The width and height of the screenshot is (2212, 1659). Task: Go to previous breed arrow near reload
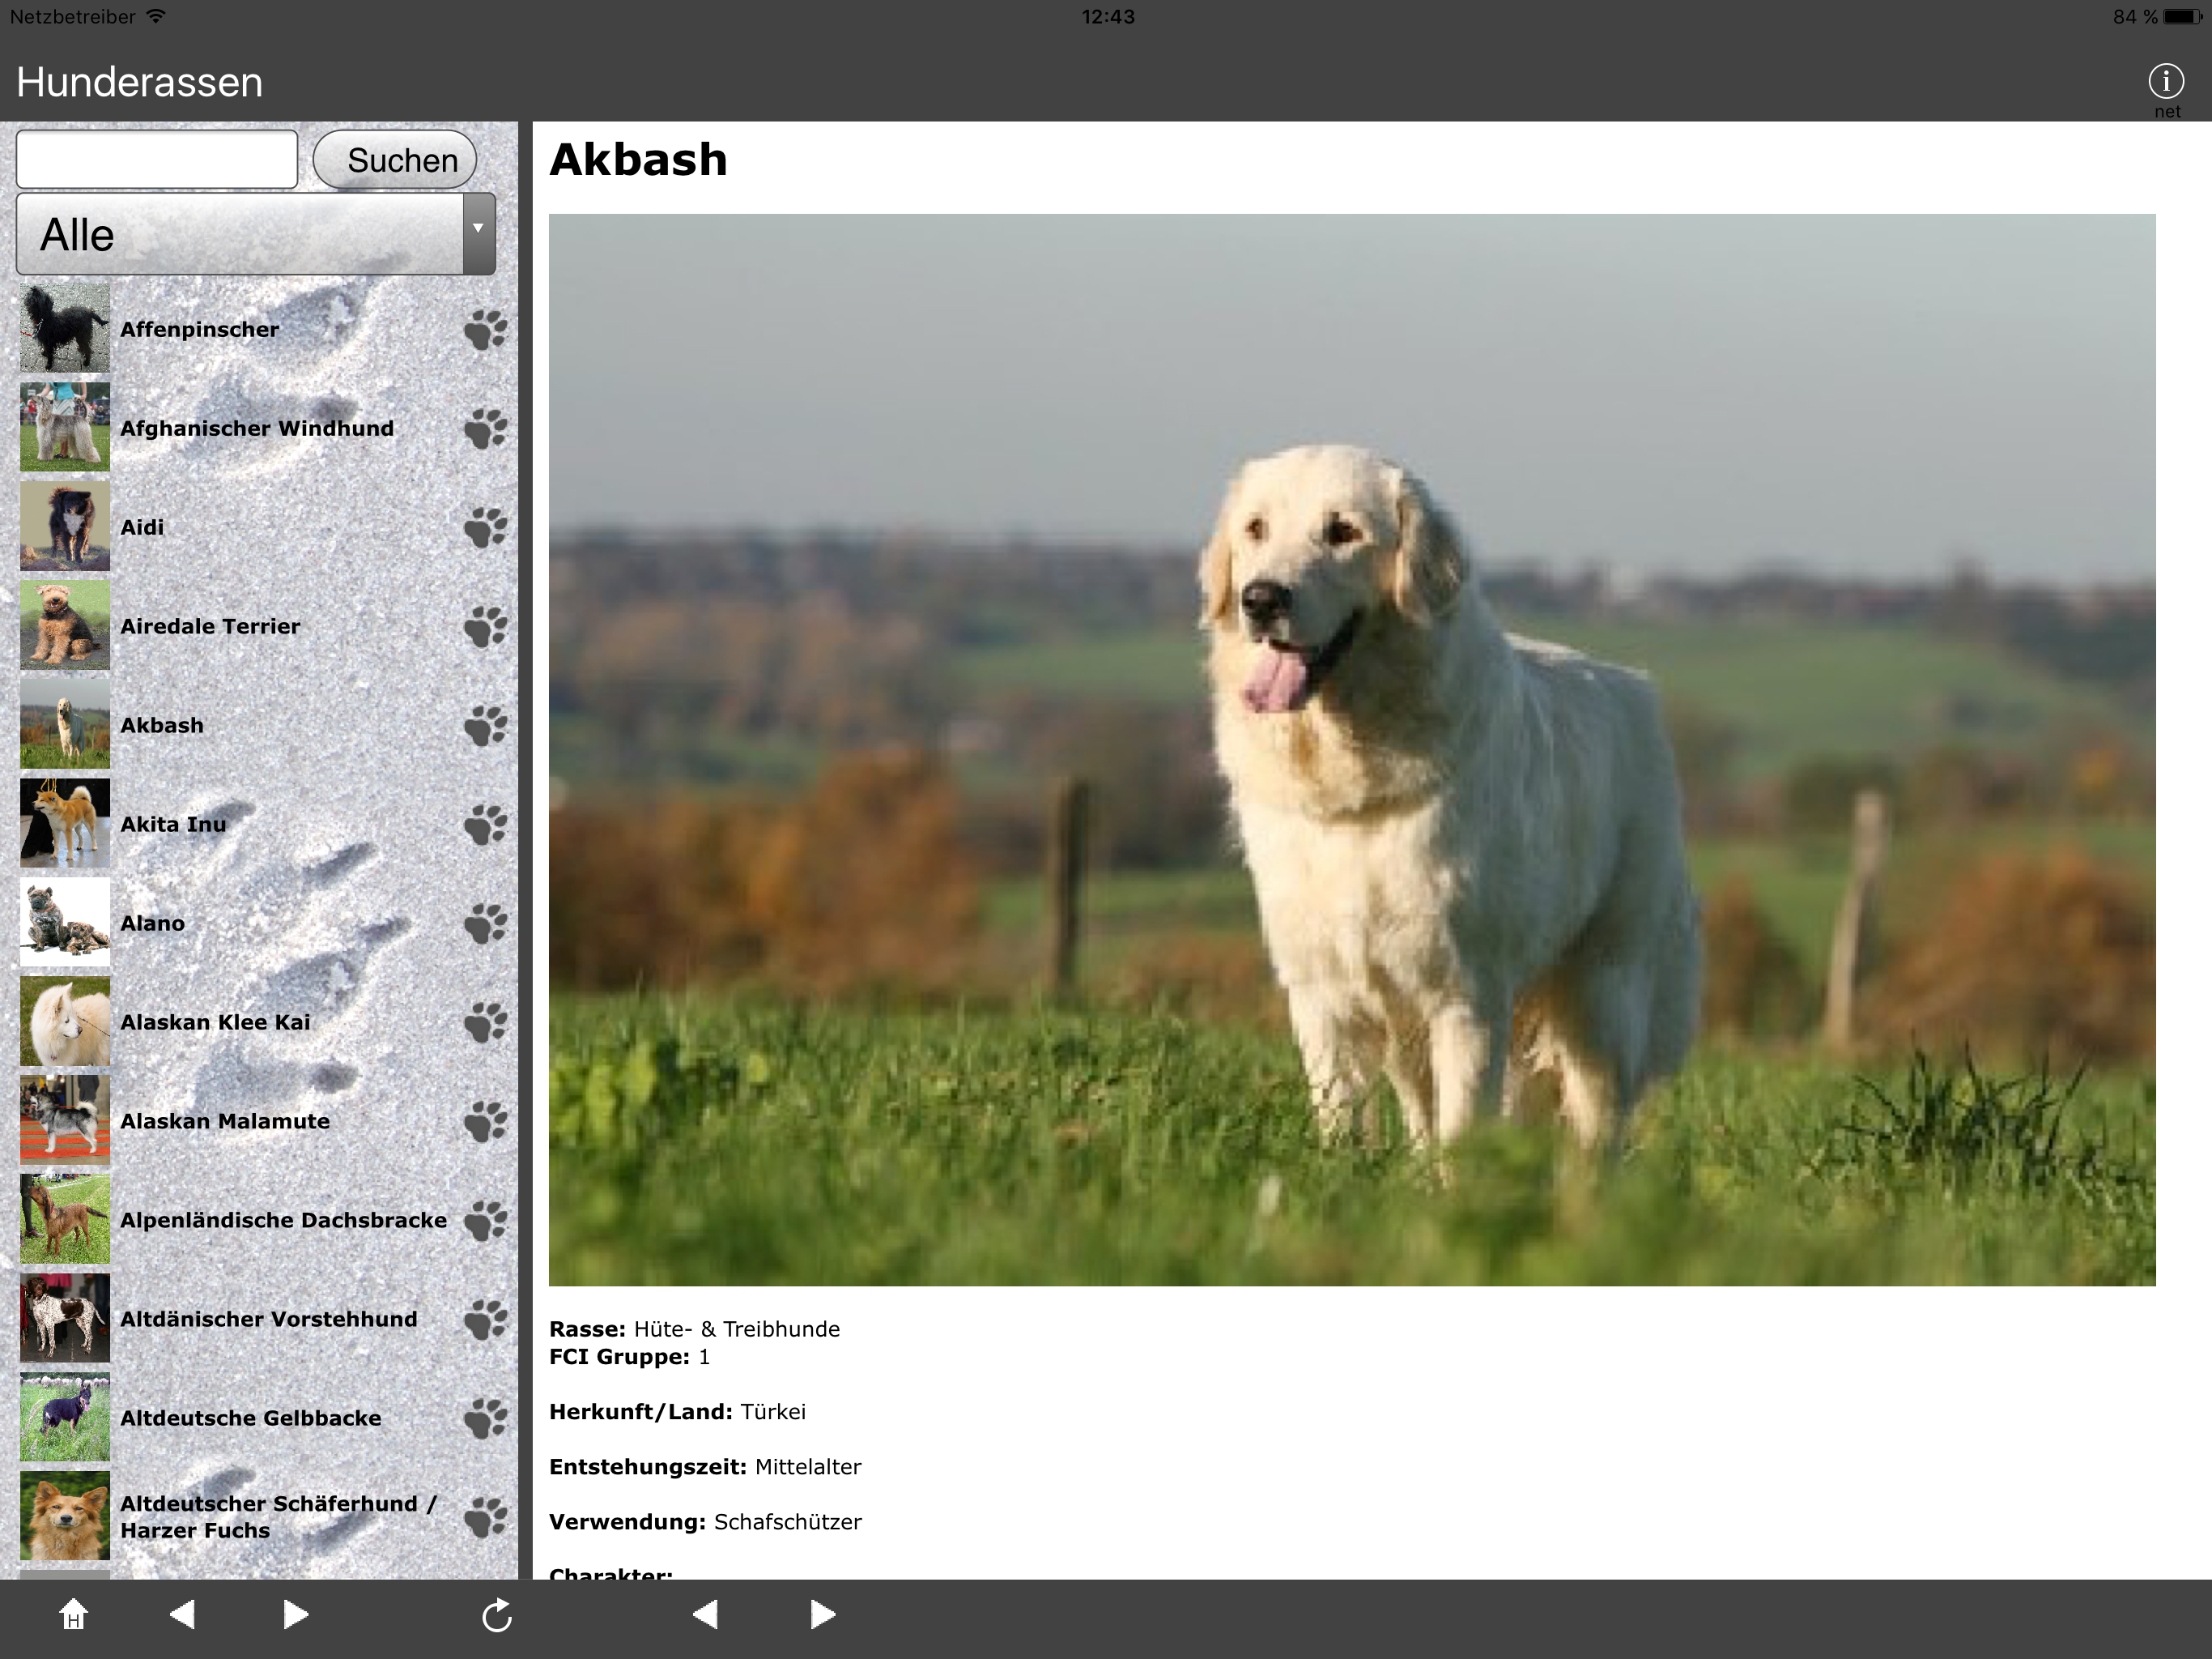point(705,1614)
